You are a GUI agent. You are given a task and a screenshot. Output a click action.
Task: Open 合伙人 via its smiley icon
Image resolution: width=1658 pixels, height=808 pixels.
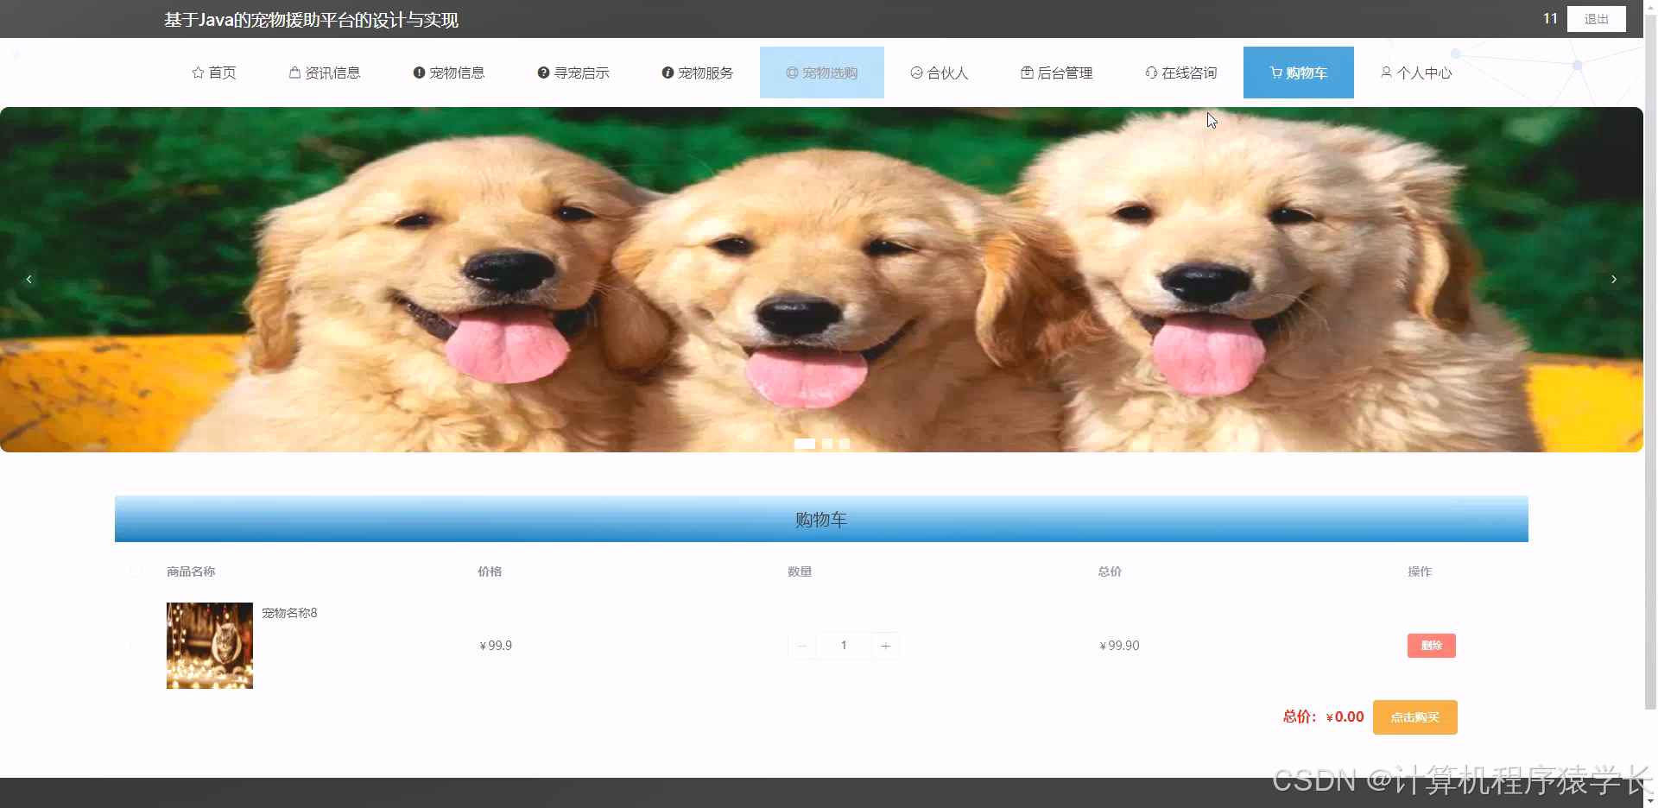[916, 73]
